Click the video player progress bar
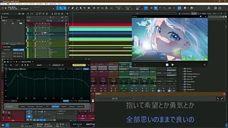This screenshot has width=228, height=128. pos(170,62)
